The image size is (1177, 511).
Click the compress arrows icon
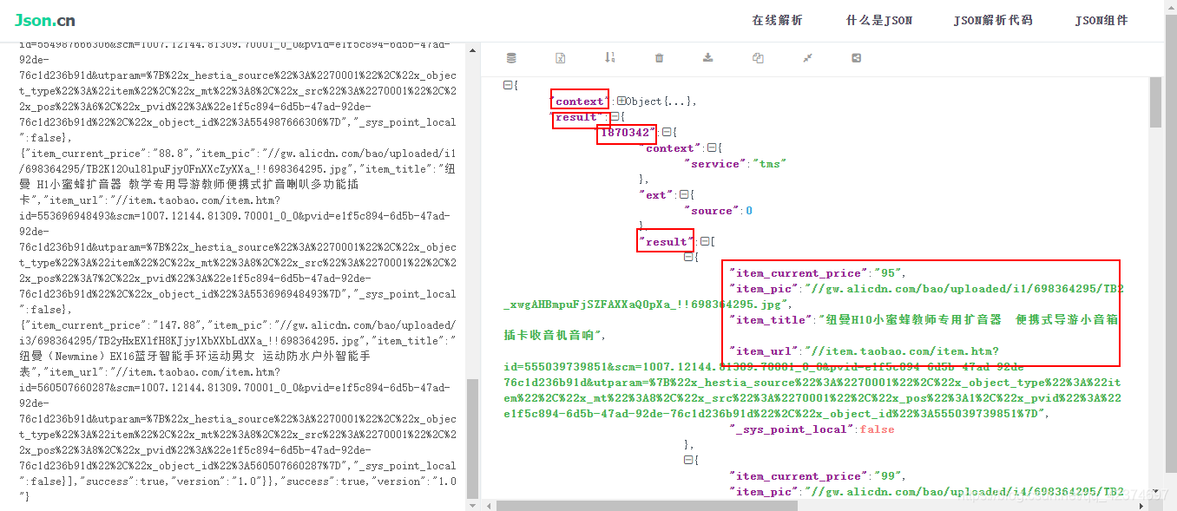coord(807,58)
